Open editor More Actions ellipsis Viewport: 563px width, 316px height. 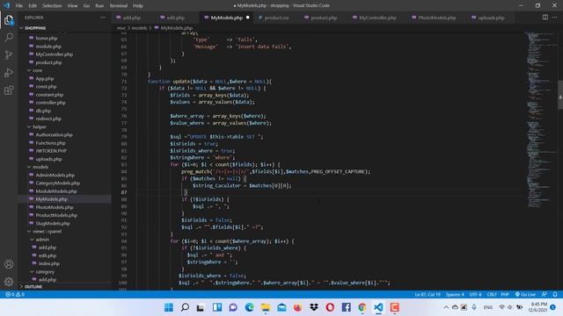coord(554,18)
